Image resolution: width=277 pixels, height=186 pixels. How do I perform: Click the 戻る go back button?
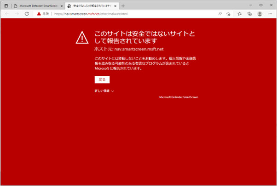point(102,79)
